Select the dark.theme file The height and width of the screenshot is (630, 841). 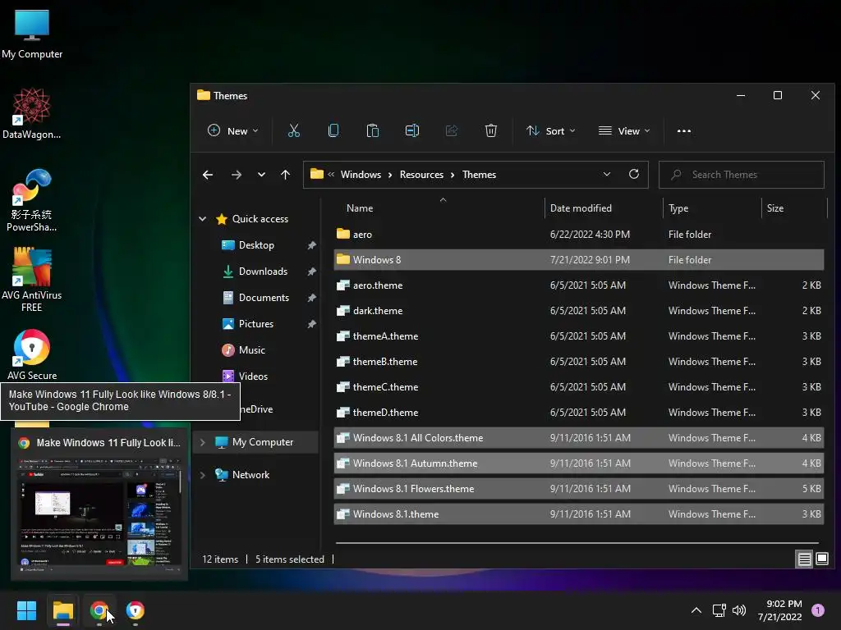[579, 311]
